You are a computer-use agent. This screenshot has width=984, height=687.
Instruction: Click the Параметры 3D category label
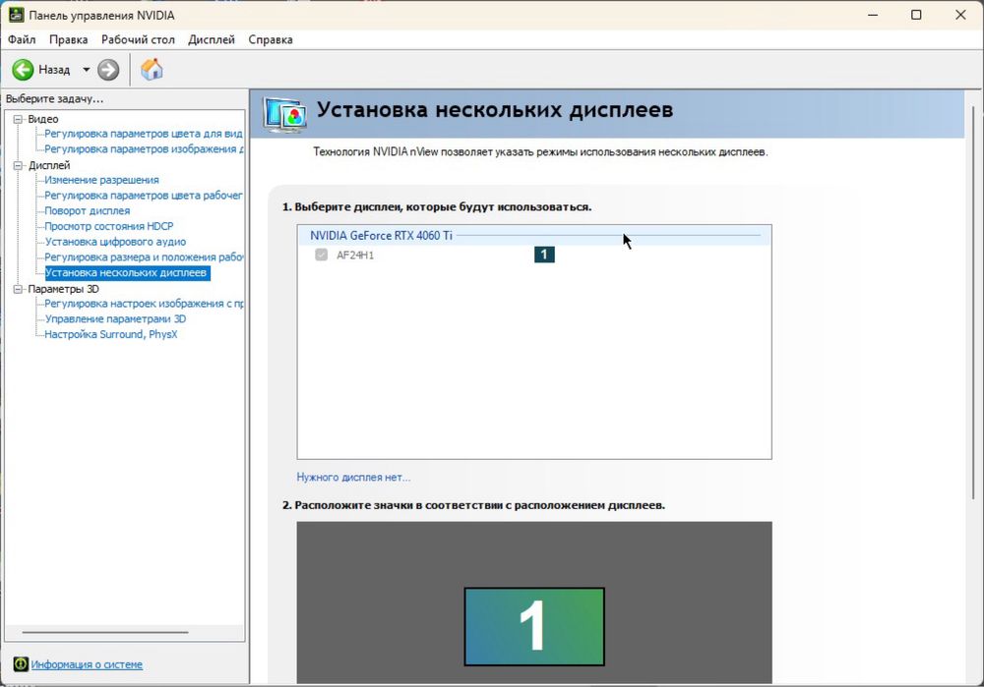(63, 289)
